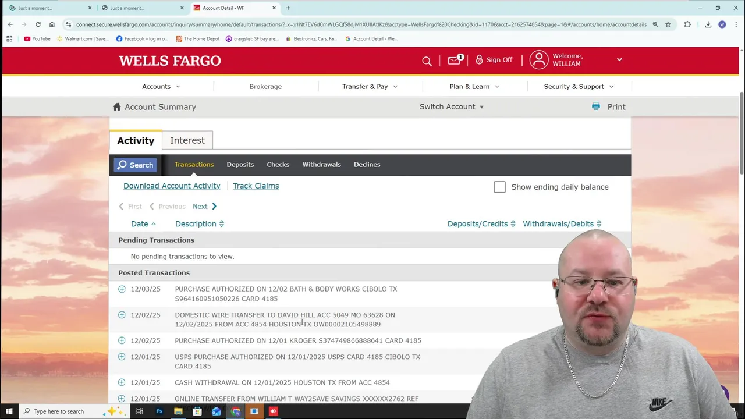745x419 pixels.
Task: Expand the 12/02/25 Kroger purchase row
Action: [122, 340]
